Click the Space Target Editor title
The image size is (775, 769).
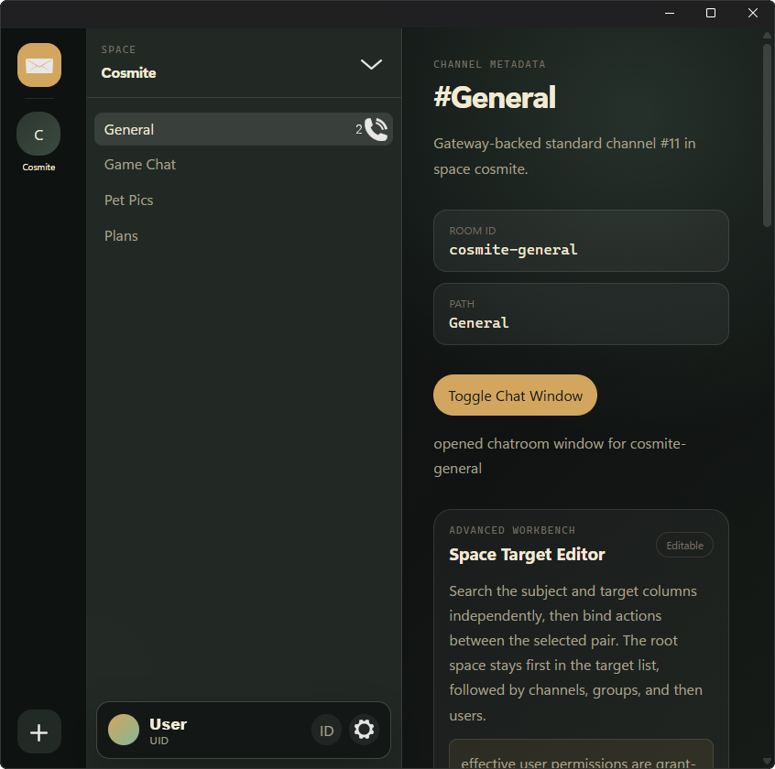click(527, 555)
